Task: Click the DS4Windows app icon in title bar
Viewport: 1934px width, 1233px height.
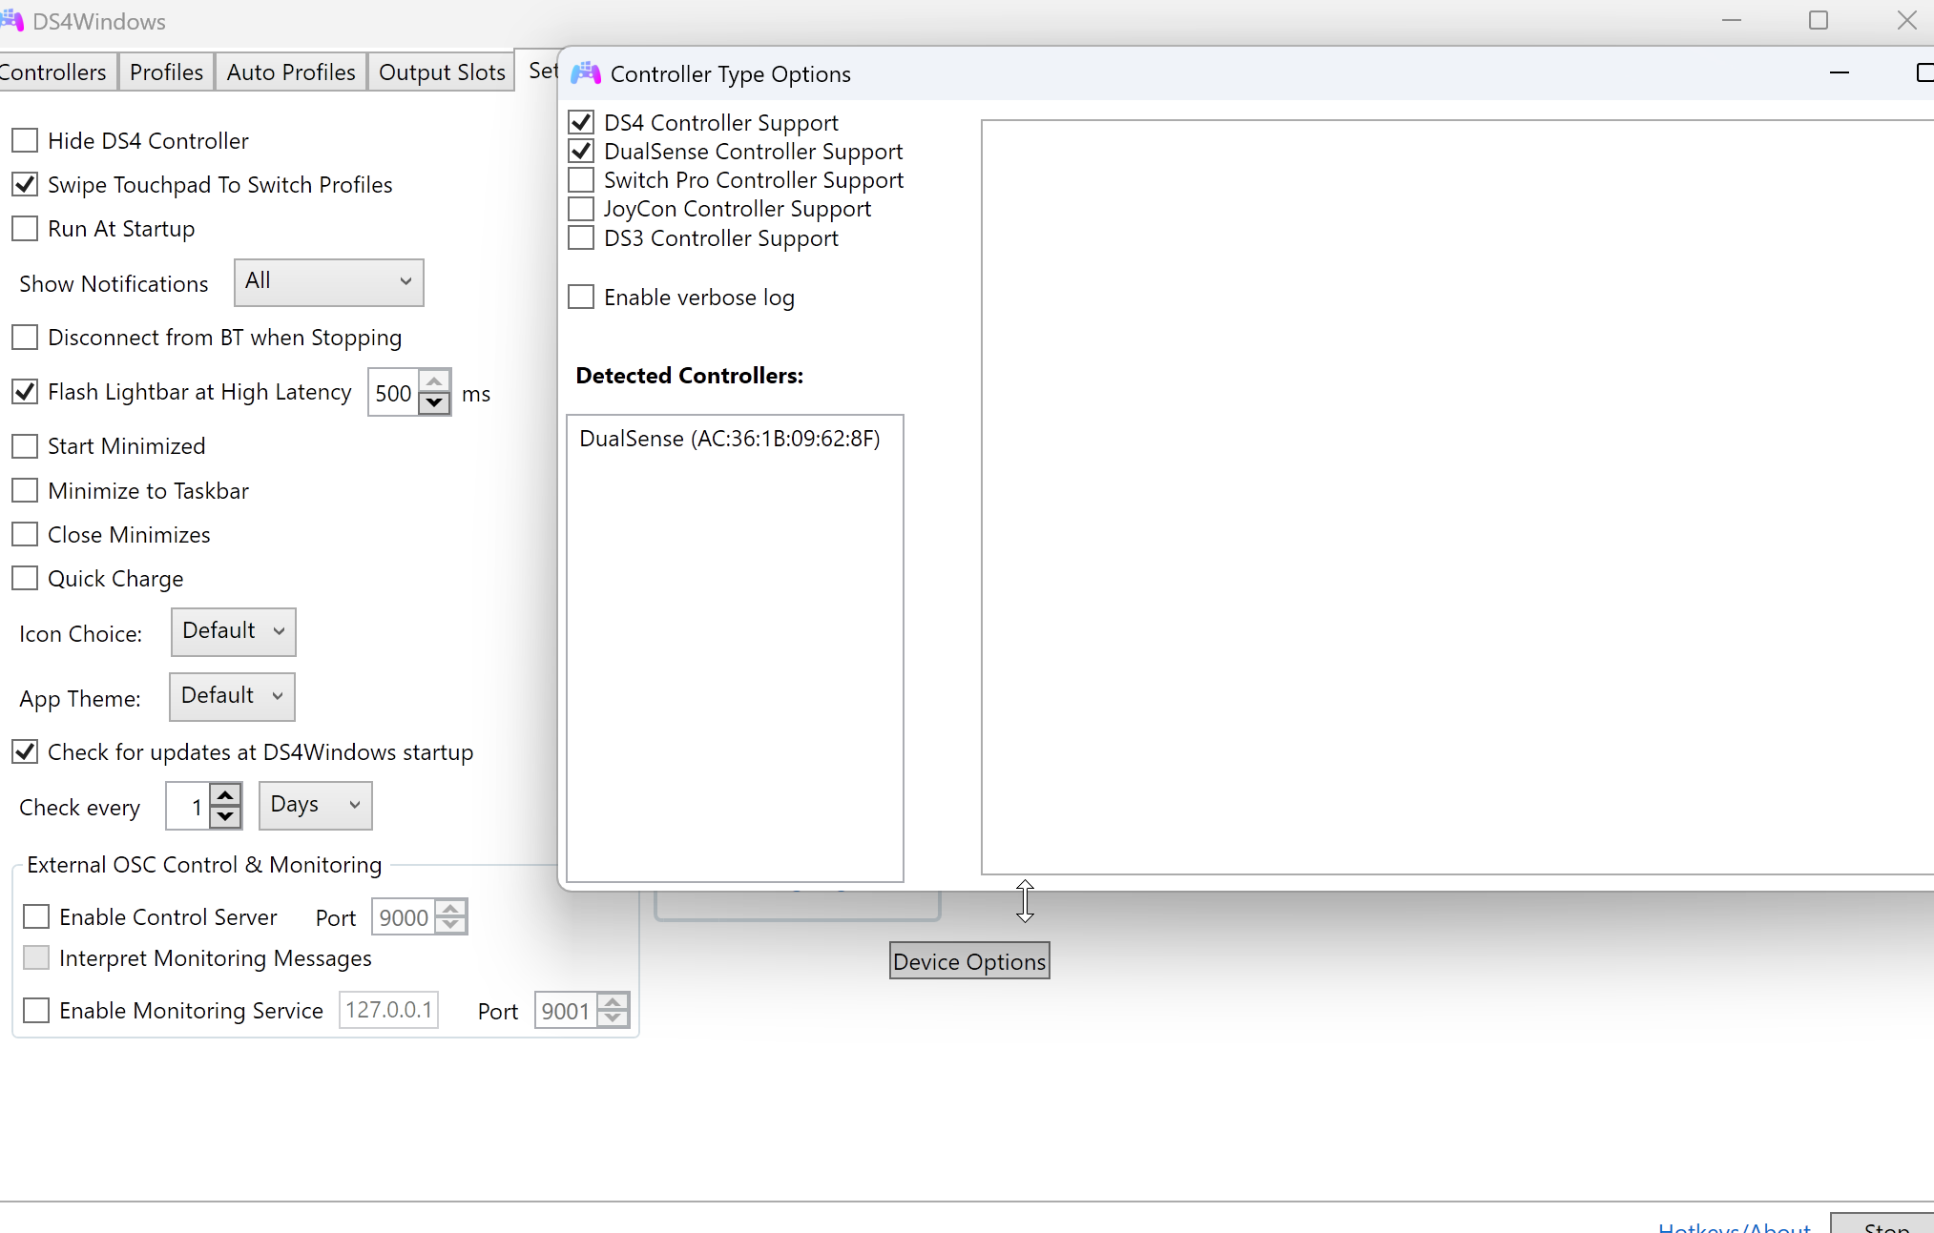Action: click(12, 20)
